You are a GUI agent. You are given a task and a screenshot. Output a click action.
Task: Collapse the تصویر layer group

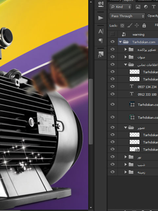coord(125,128)
